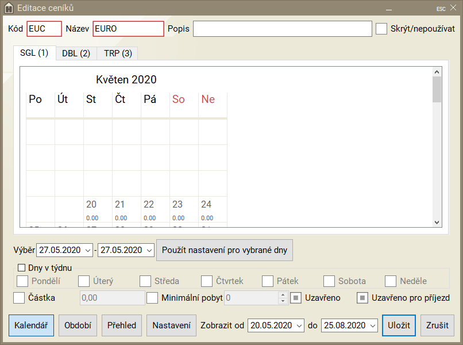Screen dimensions: 463x345
Task: Click Použít nastavení pro vybrané dny
Action: coord(225,250)
